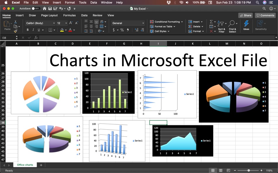Click the Comments button
This screenshot has height=173, width=278.
coord(265,15)
